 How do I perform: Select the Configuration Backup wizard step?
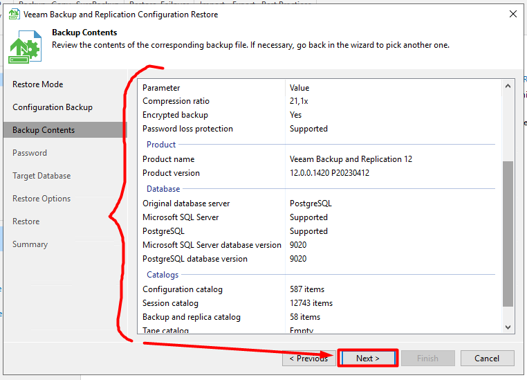53,107
